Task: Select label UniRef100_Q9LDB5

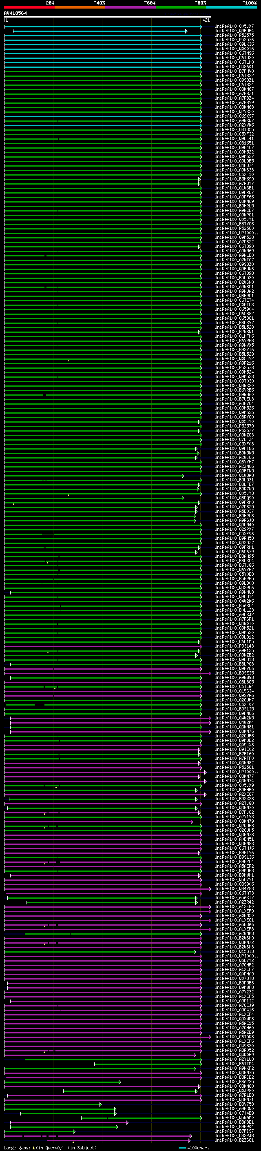Action: [234, 161]
